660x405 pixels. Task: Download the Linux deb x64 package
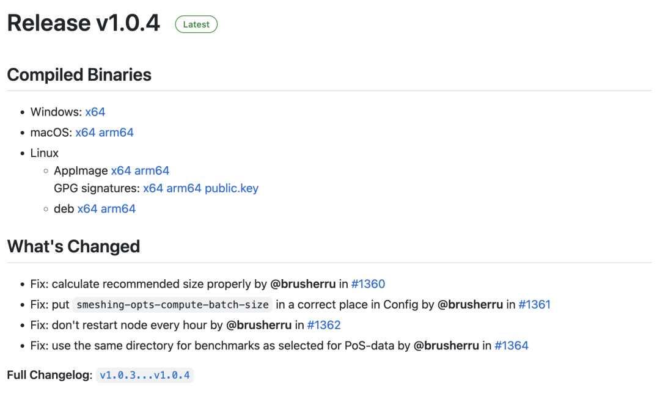tap(87, 209)
